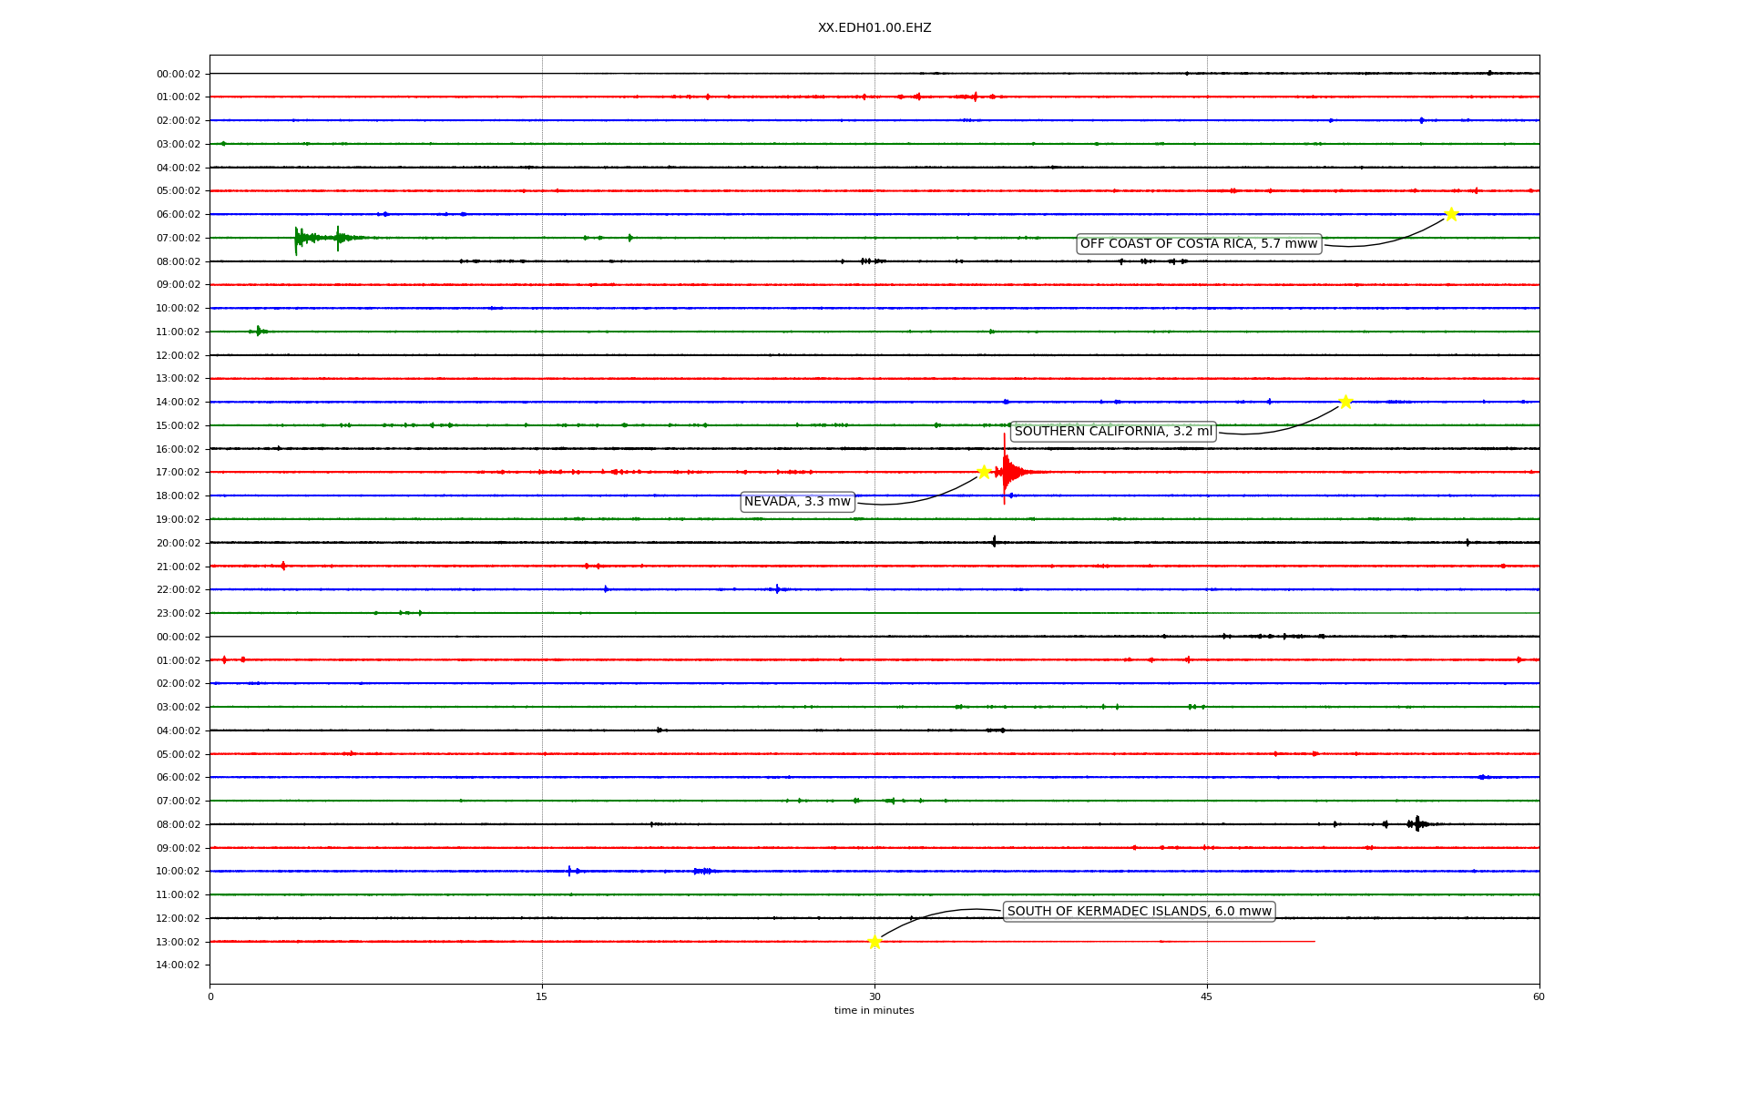Click the 45 tick on time axis
Screen dimensions: 1749x1093
click(x=1207, y=996)
